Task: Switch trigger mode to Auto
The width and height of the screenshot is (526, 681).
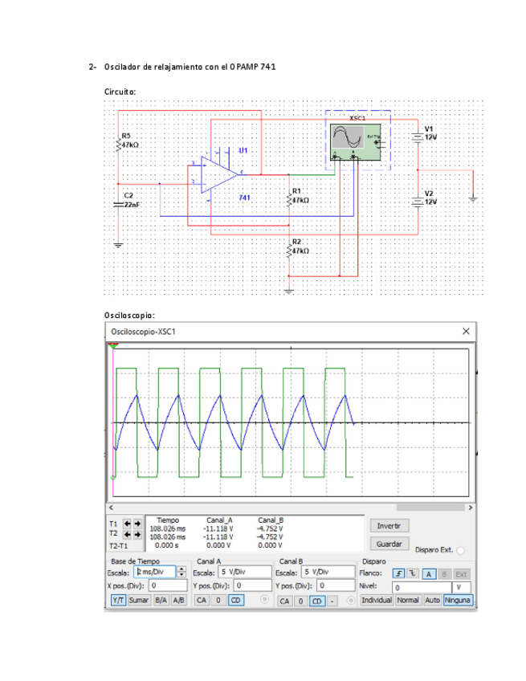Action: (432, 600)
